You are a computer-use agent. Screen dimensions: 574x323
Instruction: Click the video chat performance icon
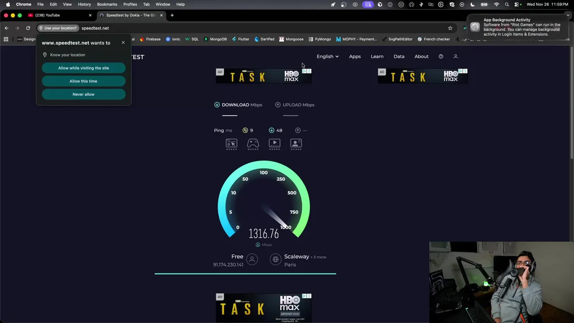pos(296,143)
